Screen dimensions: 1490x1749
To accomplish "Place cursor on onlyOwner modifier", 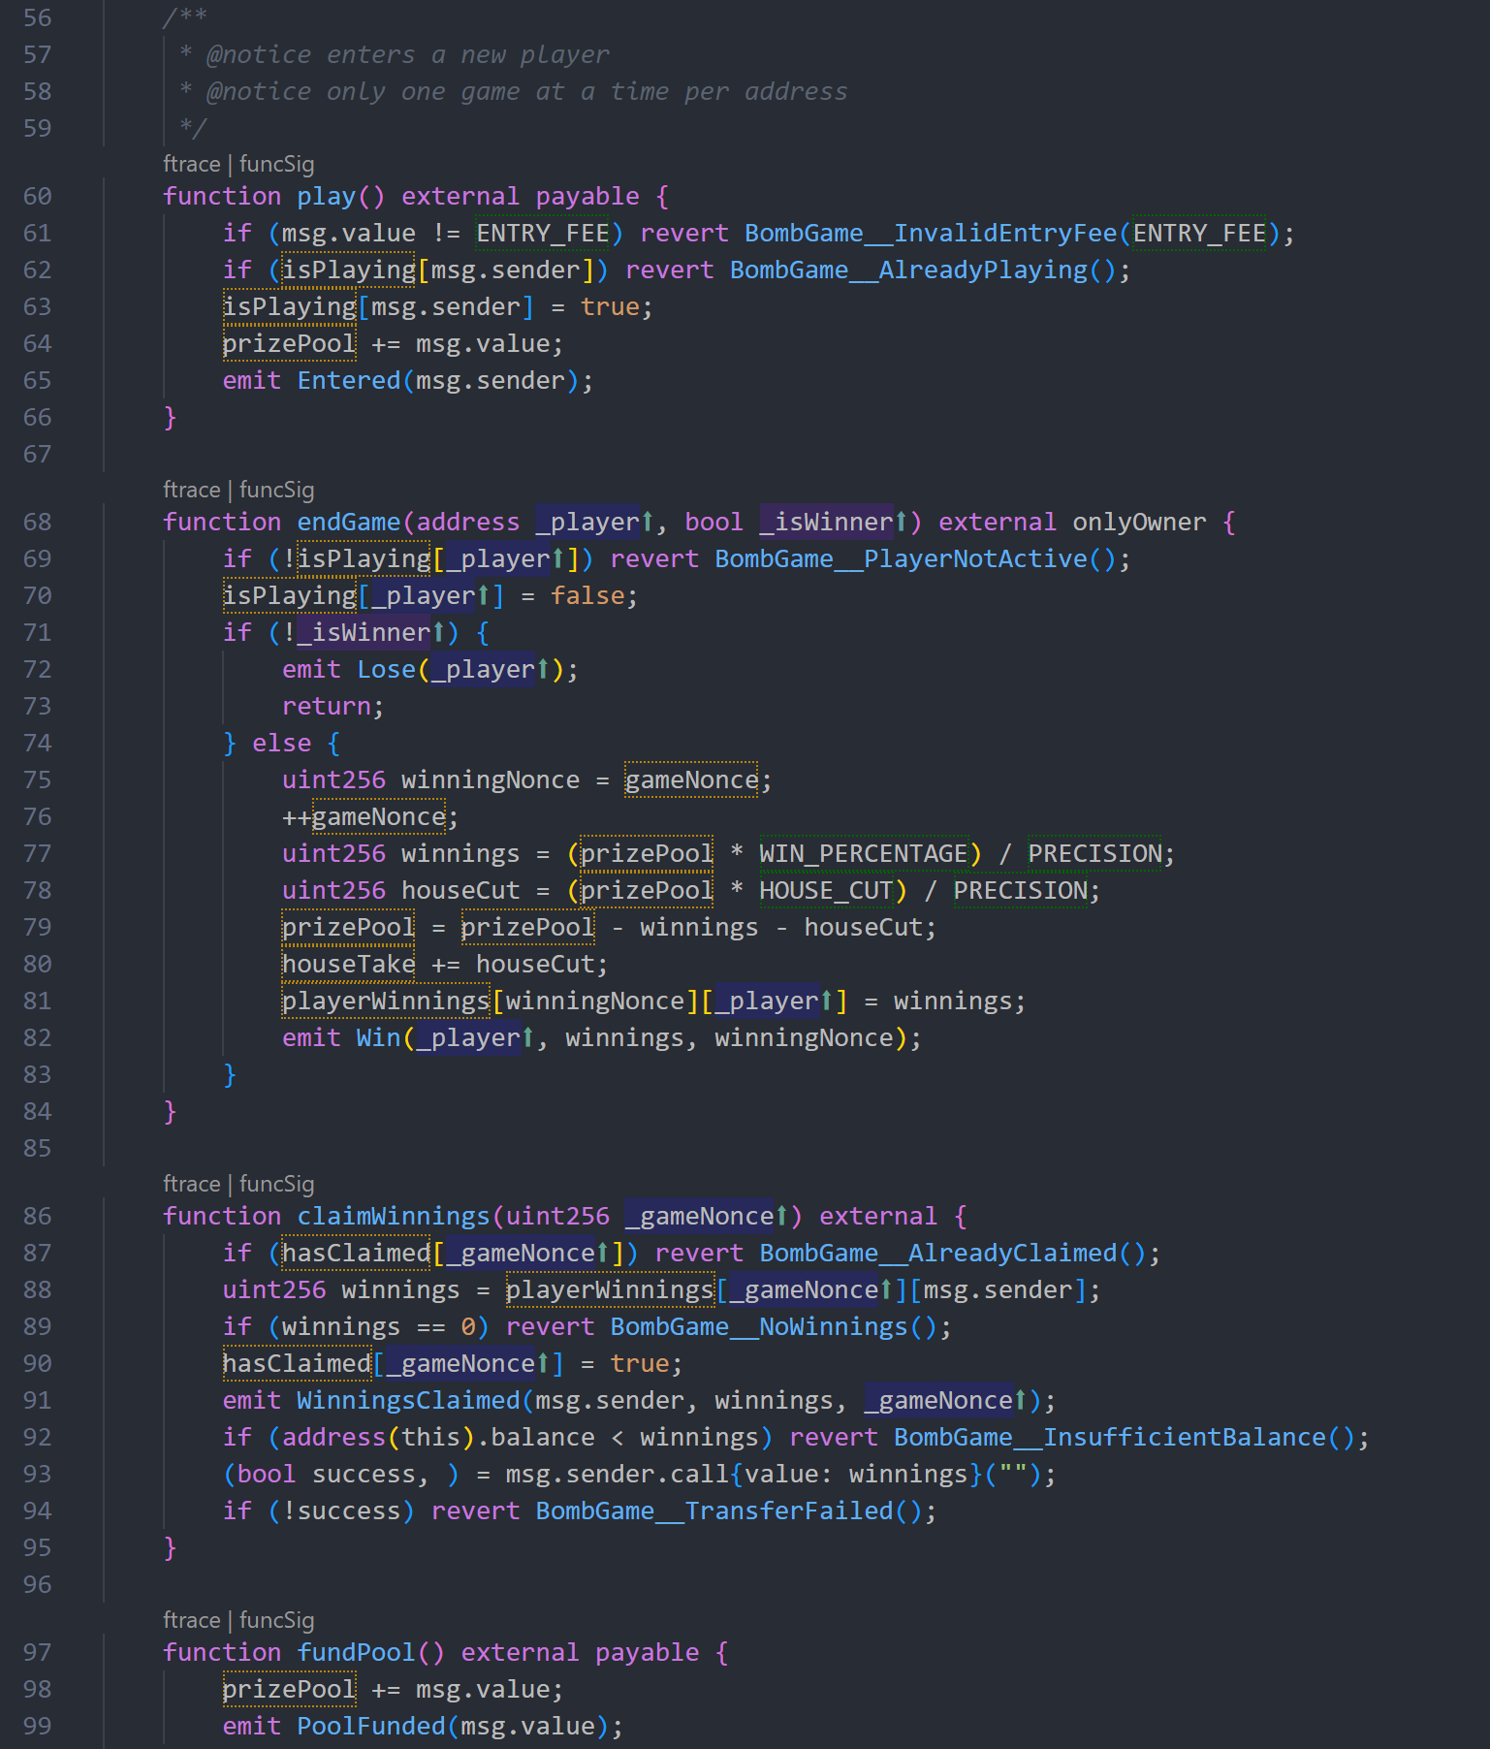I will [1140, 522].
